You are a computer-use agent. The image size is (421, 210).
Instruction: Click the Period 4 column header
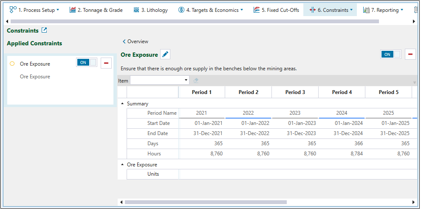pos(342,92)
